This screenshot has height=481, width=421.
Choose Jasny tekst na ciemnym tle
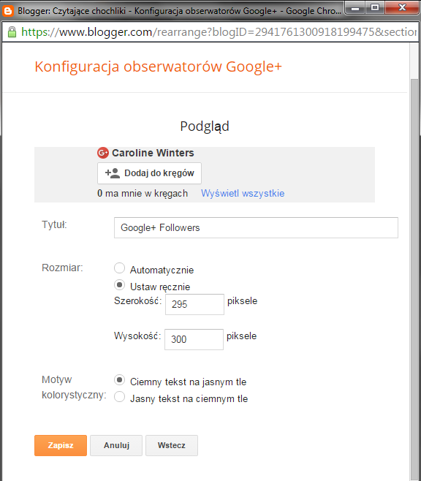tap(119, 397)
